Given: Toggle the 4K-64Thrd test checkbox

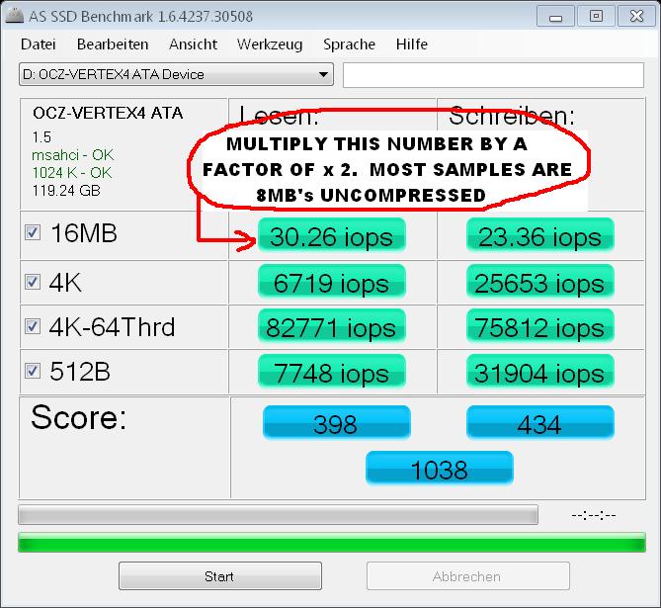Looking at the screenshot, I should tap(33, 326).
